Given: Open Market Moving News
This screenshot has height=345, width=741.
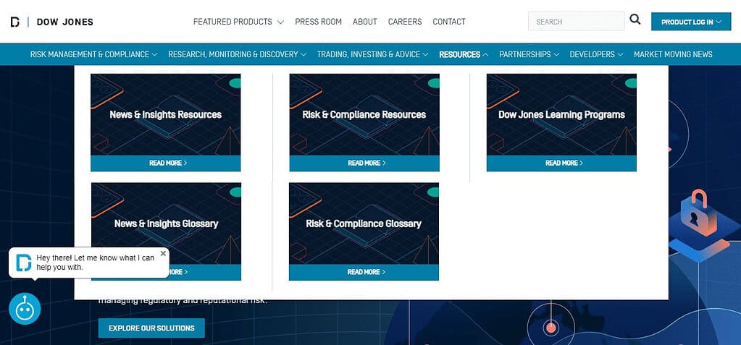Looking at the screenshot, I should click(673, 54).
